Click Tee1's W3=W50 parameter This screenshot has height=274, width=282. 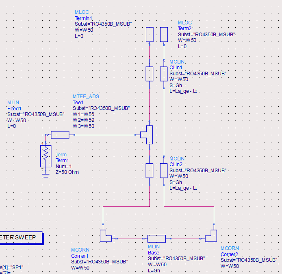tap(83, 126)
